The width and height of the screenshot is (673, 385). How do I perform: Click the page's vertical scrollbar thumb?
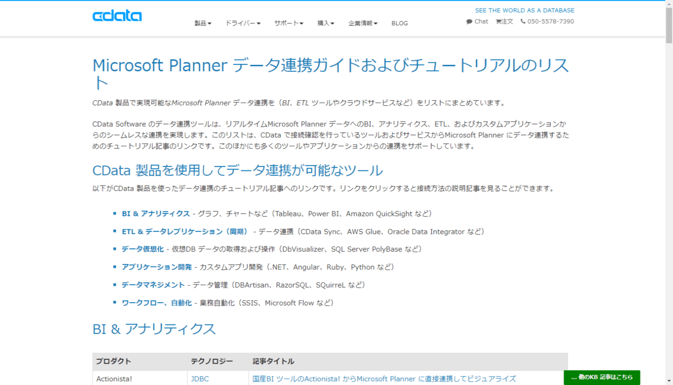click(669, 25)
